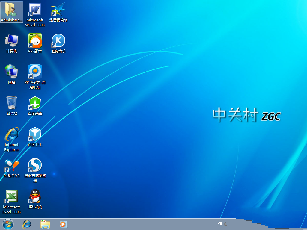Click the CH language indicator
Image resolution: width=307 pixels, height=230 pixels.
coord(220,223)
